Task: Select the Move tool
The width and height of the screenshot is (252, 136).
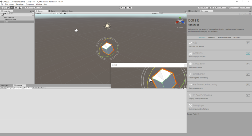Action: [x=8, y=8]
